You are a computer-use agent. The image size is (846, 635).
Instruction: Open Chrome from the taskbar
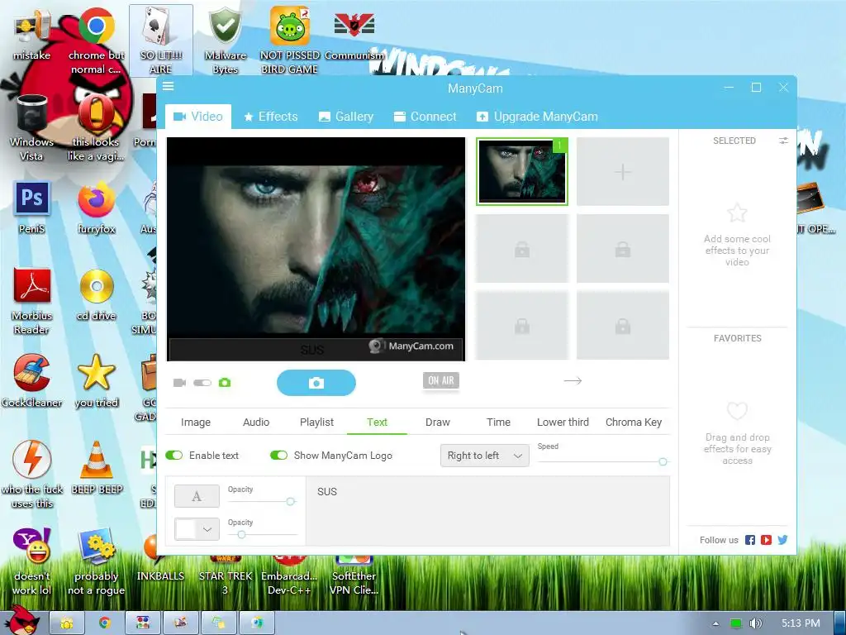(105, 623)
